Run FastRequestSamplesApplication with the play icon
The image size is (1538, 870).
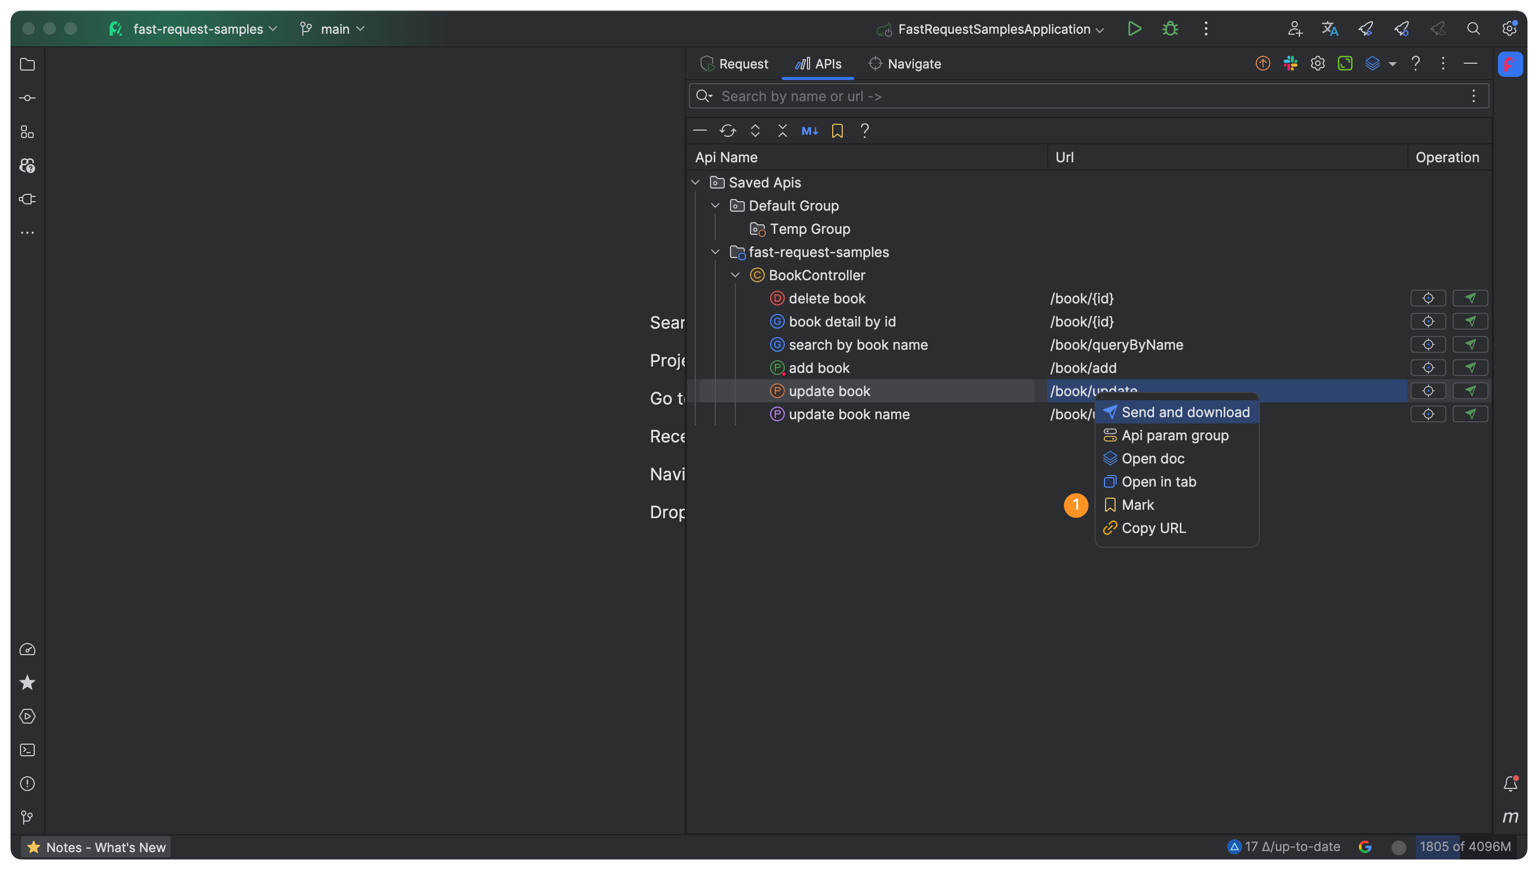point(1134,28)
